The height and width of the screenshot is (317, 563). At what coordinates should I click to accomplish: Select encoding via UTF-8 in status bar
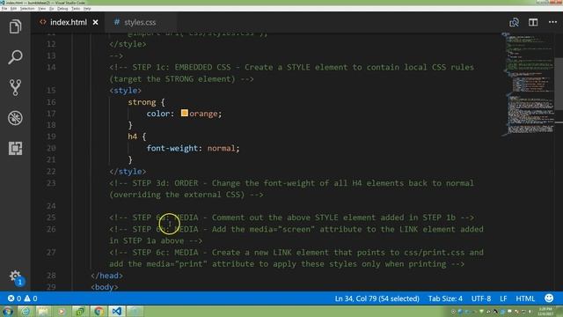click(481, 299)
